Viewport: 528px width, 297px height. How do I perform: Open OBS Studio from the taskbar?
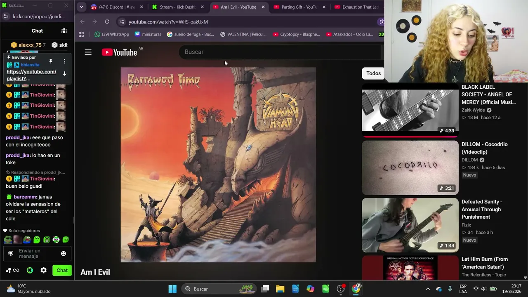click(x=341, y=289)
